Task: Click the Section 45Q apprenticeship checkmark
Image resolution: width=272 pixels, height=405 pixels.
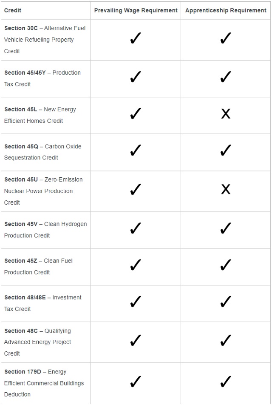Action: point(226,150)
